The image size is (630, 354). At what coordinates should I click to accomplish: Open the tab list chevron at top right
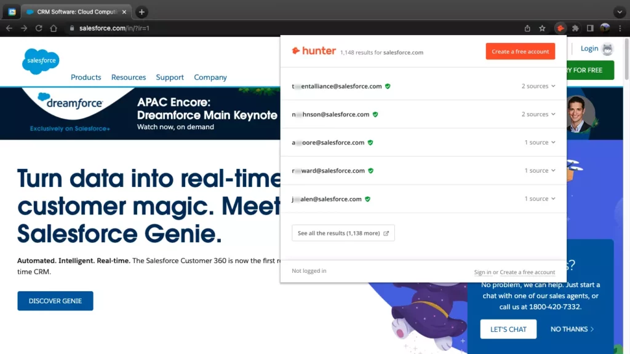pos(619,12)
